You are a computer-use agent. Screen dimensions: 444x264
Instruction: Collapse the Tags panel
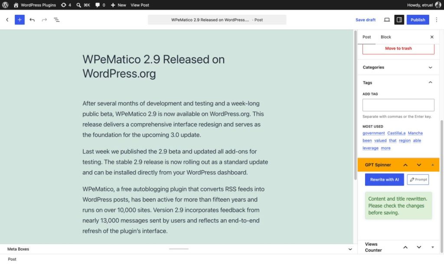[x=398, y=83]
